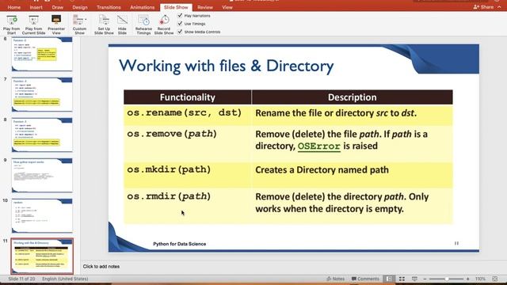This screenshot has width=507, height=285.
Task: Click Record Slide Show
Action: click(x=164, y=25)
